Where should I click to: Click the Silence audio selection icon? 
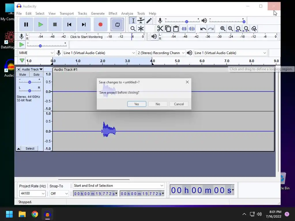coord(192,29)
